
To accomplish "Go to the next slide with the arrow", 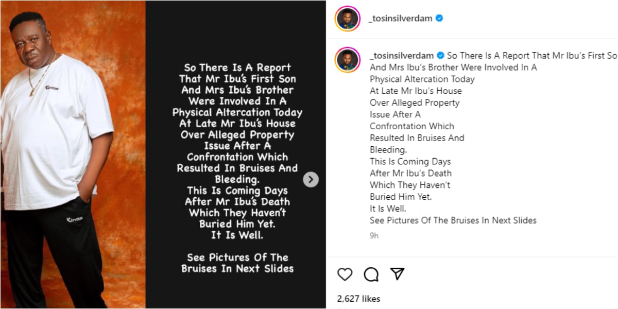I will point(311,179).
